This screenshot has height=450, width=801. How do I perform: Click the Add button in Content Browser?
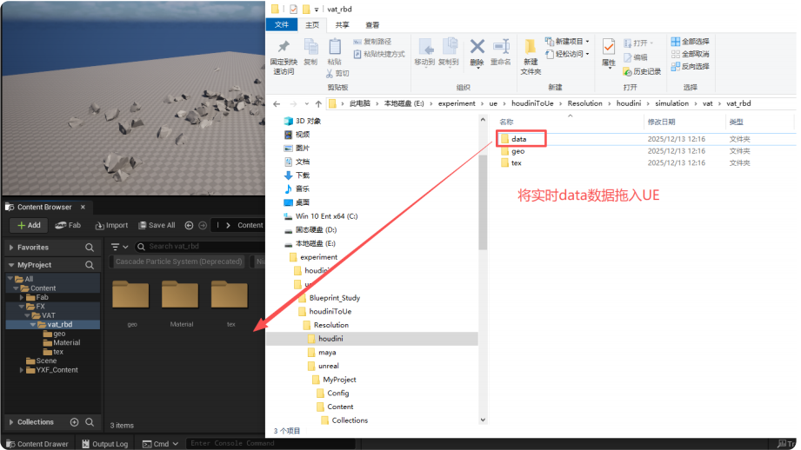[28, 225]
